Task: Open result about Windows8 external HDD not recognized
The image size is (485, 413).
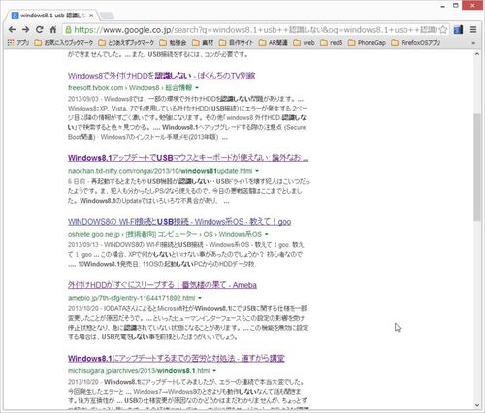Action: tap(161, 76)
